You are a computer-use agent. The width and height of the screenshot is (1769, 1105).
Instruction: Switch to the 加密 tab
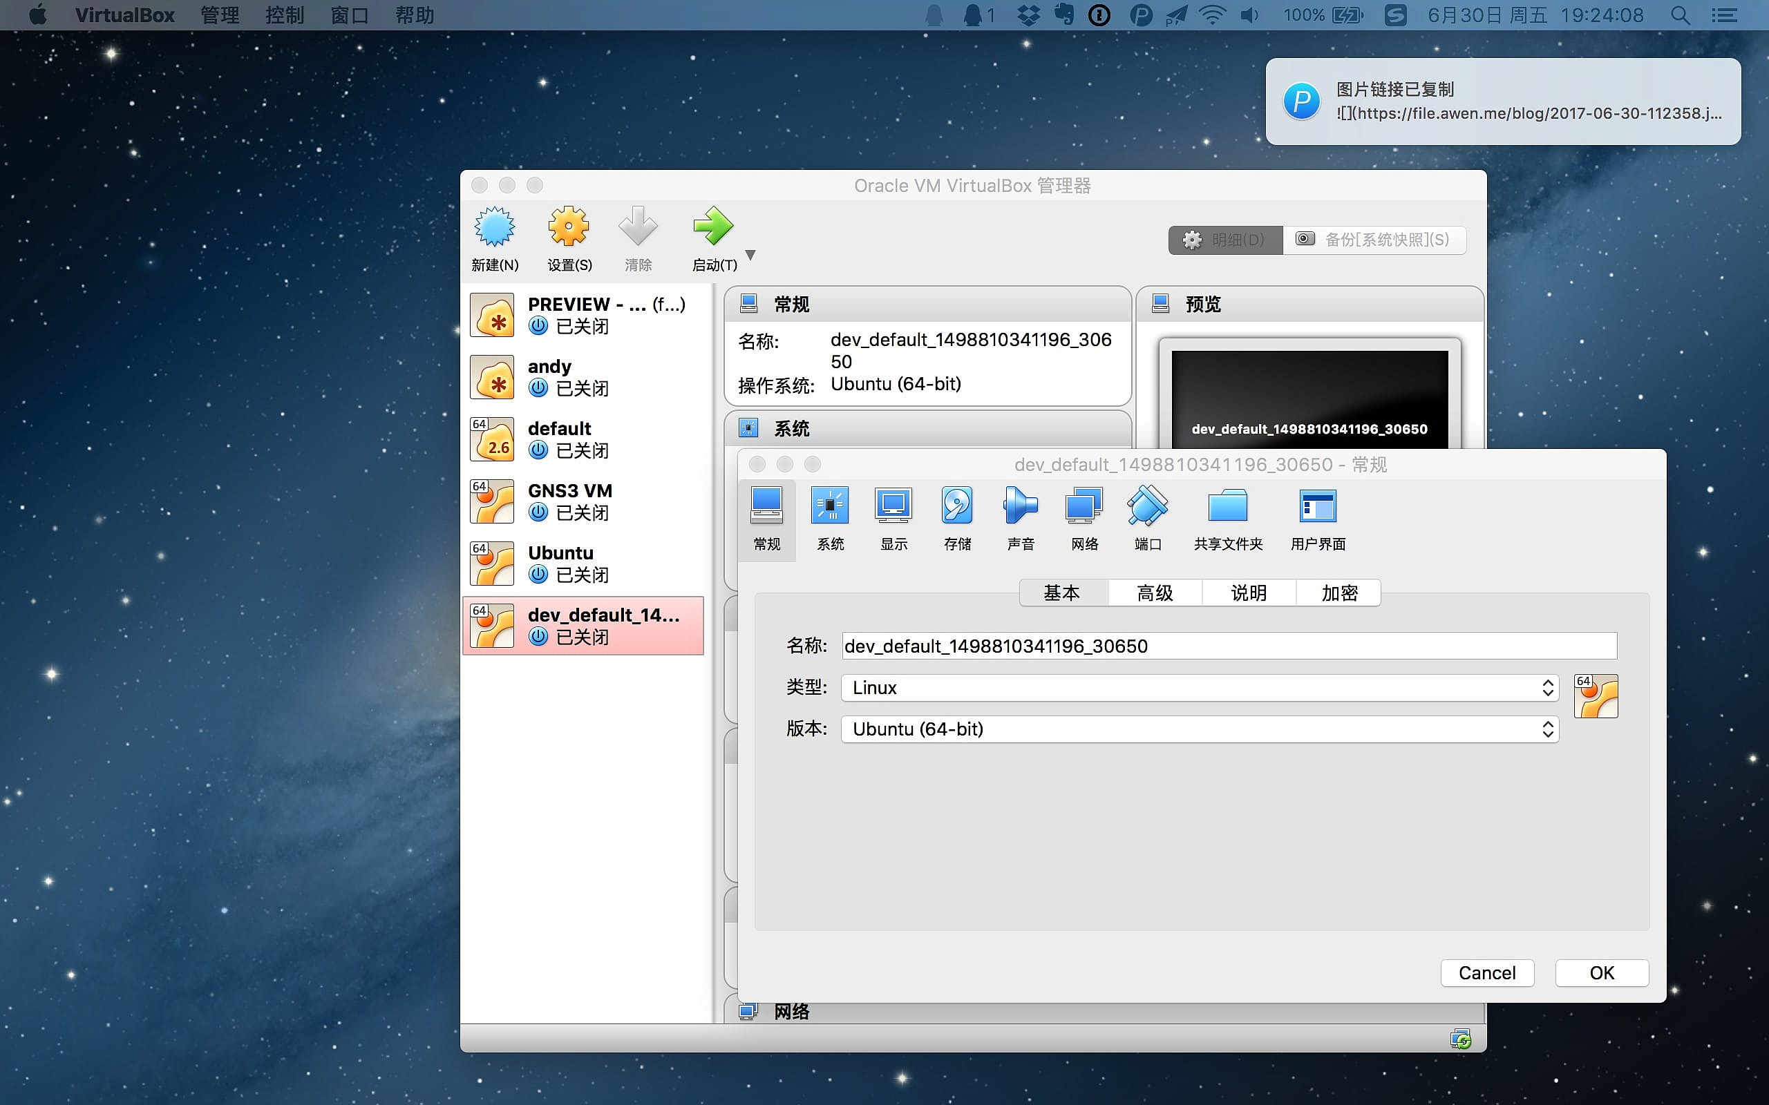click(x=1338, y=593)
